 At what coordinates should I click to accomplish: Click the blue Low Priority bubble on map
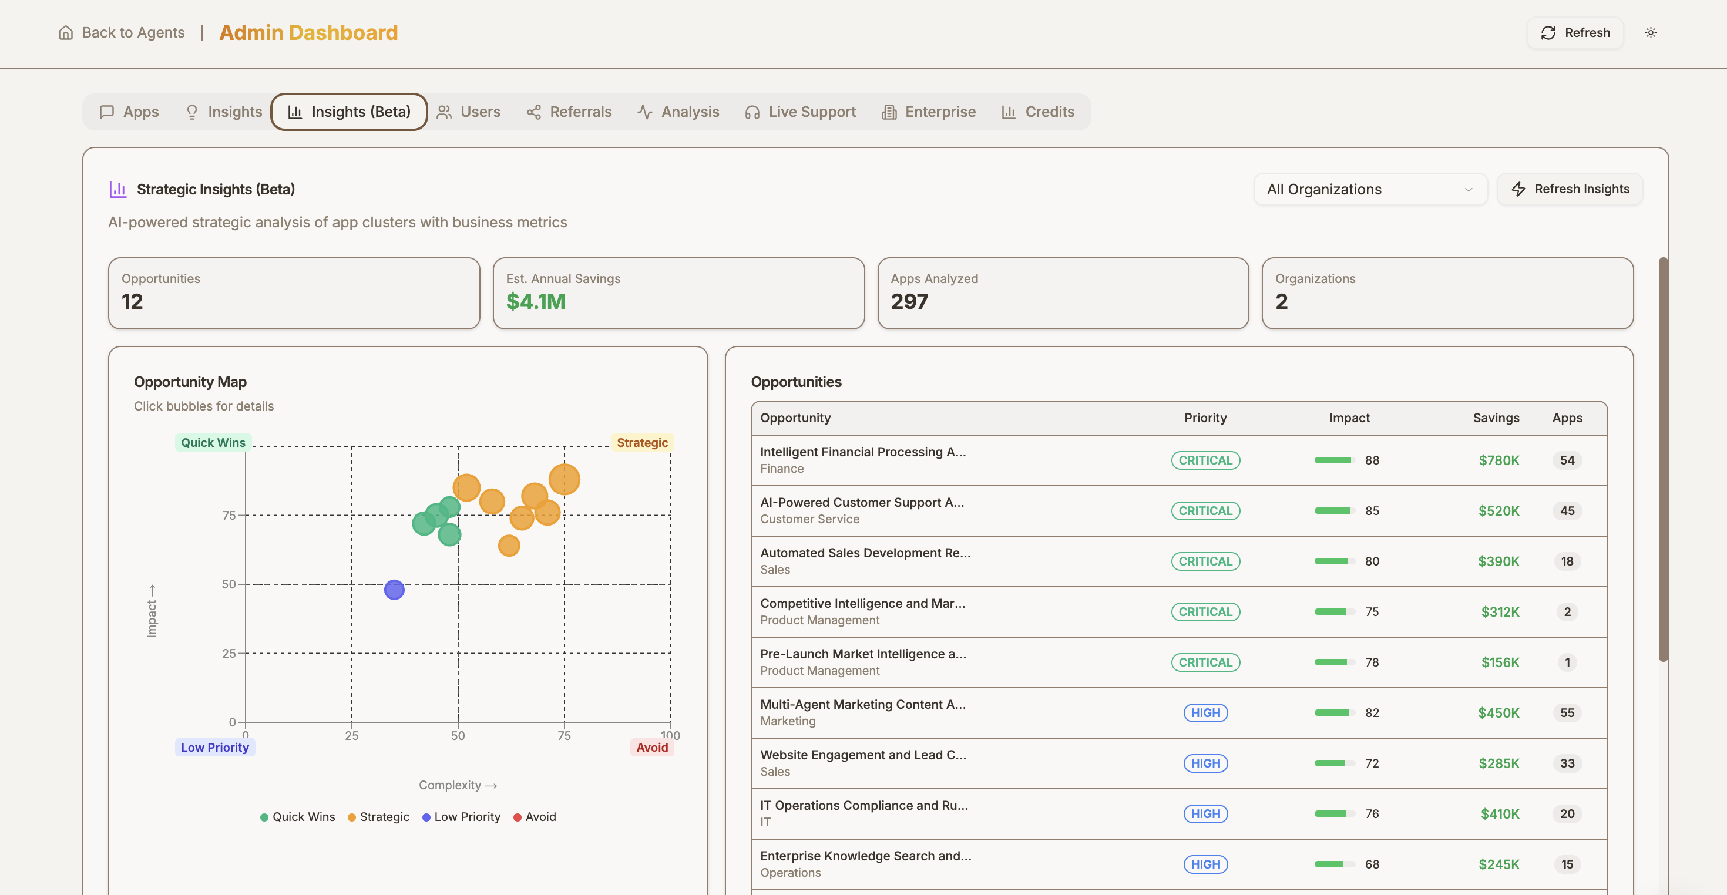394,589
